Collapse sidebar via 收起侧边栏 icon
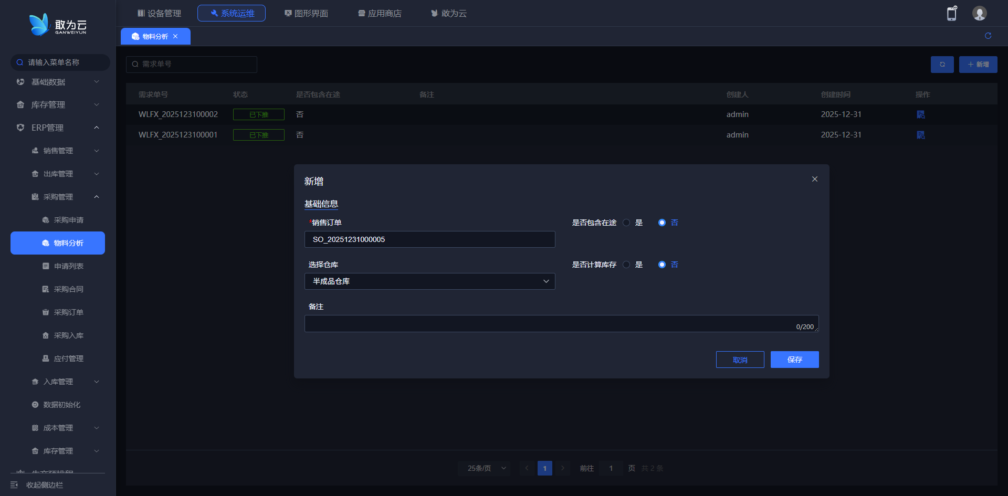1008x496 pixels. 14,485
